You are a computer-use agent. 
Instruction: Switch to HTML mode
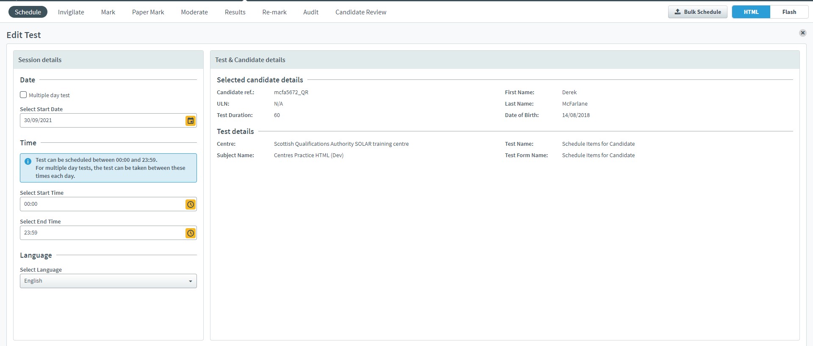click(x=751, y=12)
